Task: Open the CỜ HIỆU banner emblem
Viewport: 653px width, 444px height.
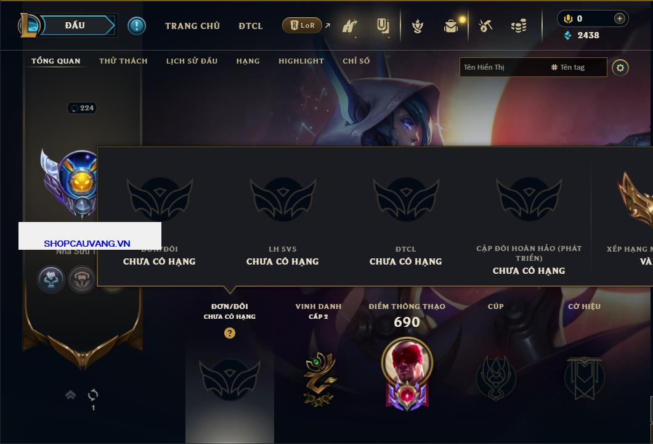Action: tap(584, 378)
